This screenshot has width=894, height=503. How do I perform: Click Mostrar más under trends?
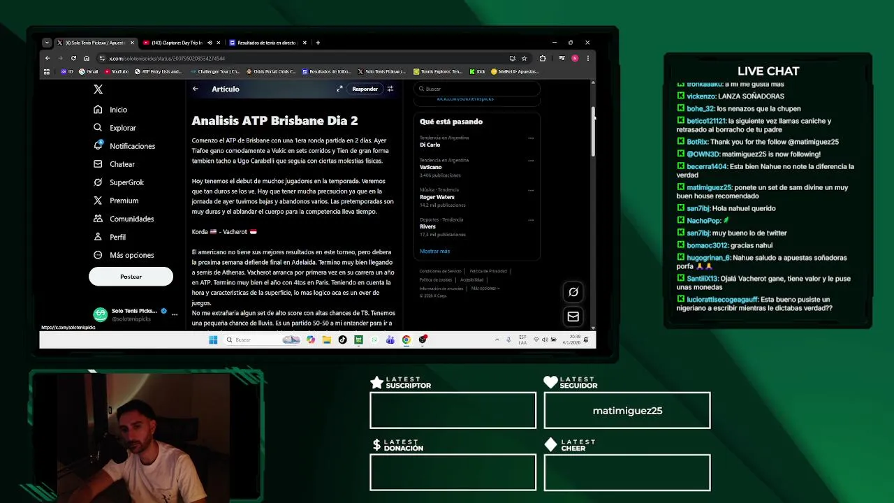point(434,251)
